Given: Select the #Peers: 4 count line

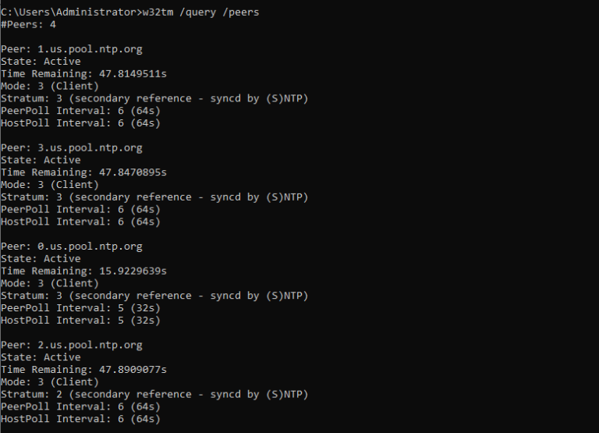Looking at the screenshot, I should coord(28,24).
